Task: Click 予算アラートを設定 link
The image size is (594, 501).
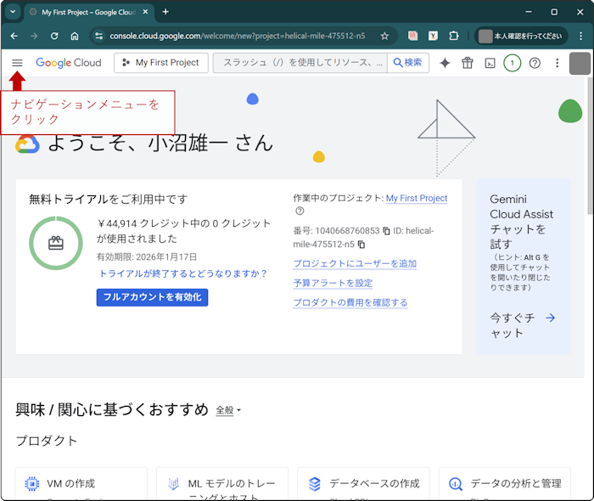Action: tap(333, 284)
